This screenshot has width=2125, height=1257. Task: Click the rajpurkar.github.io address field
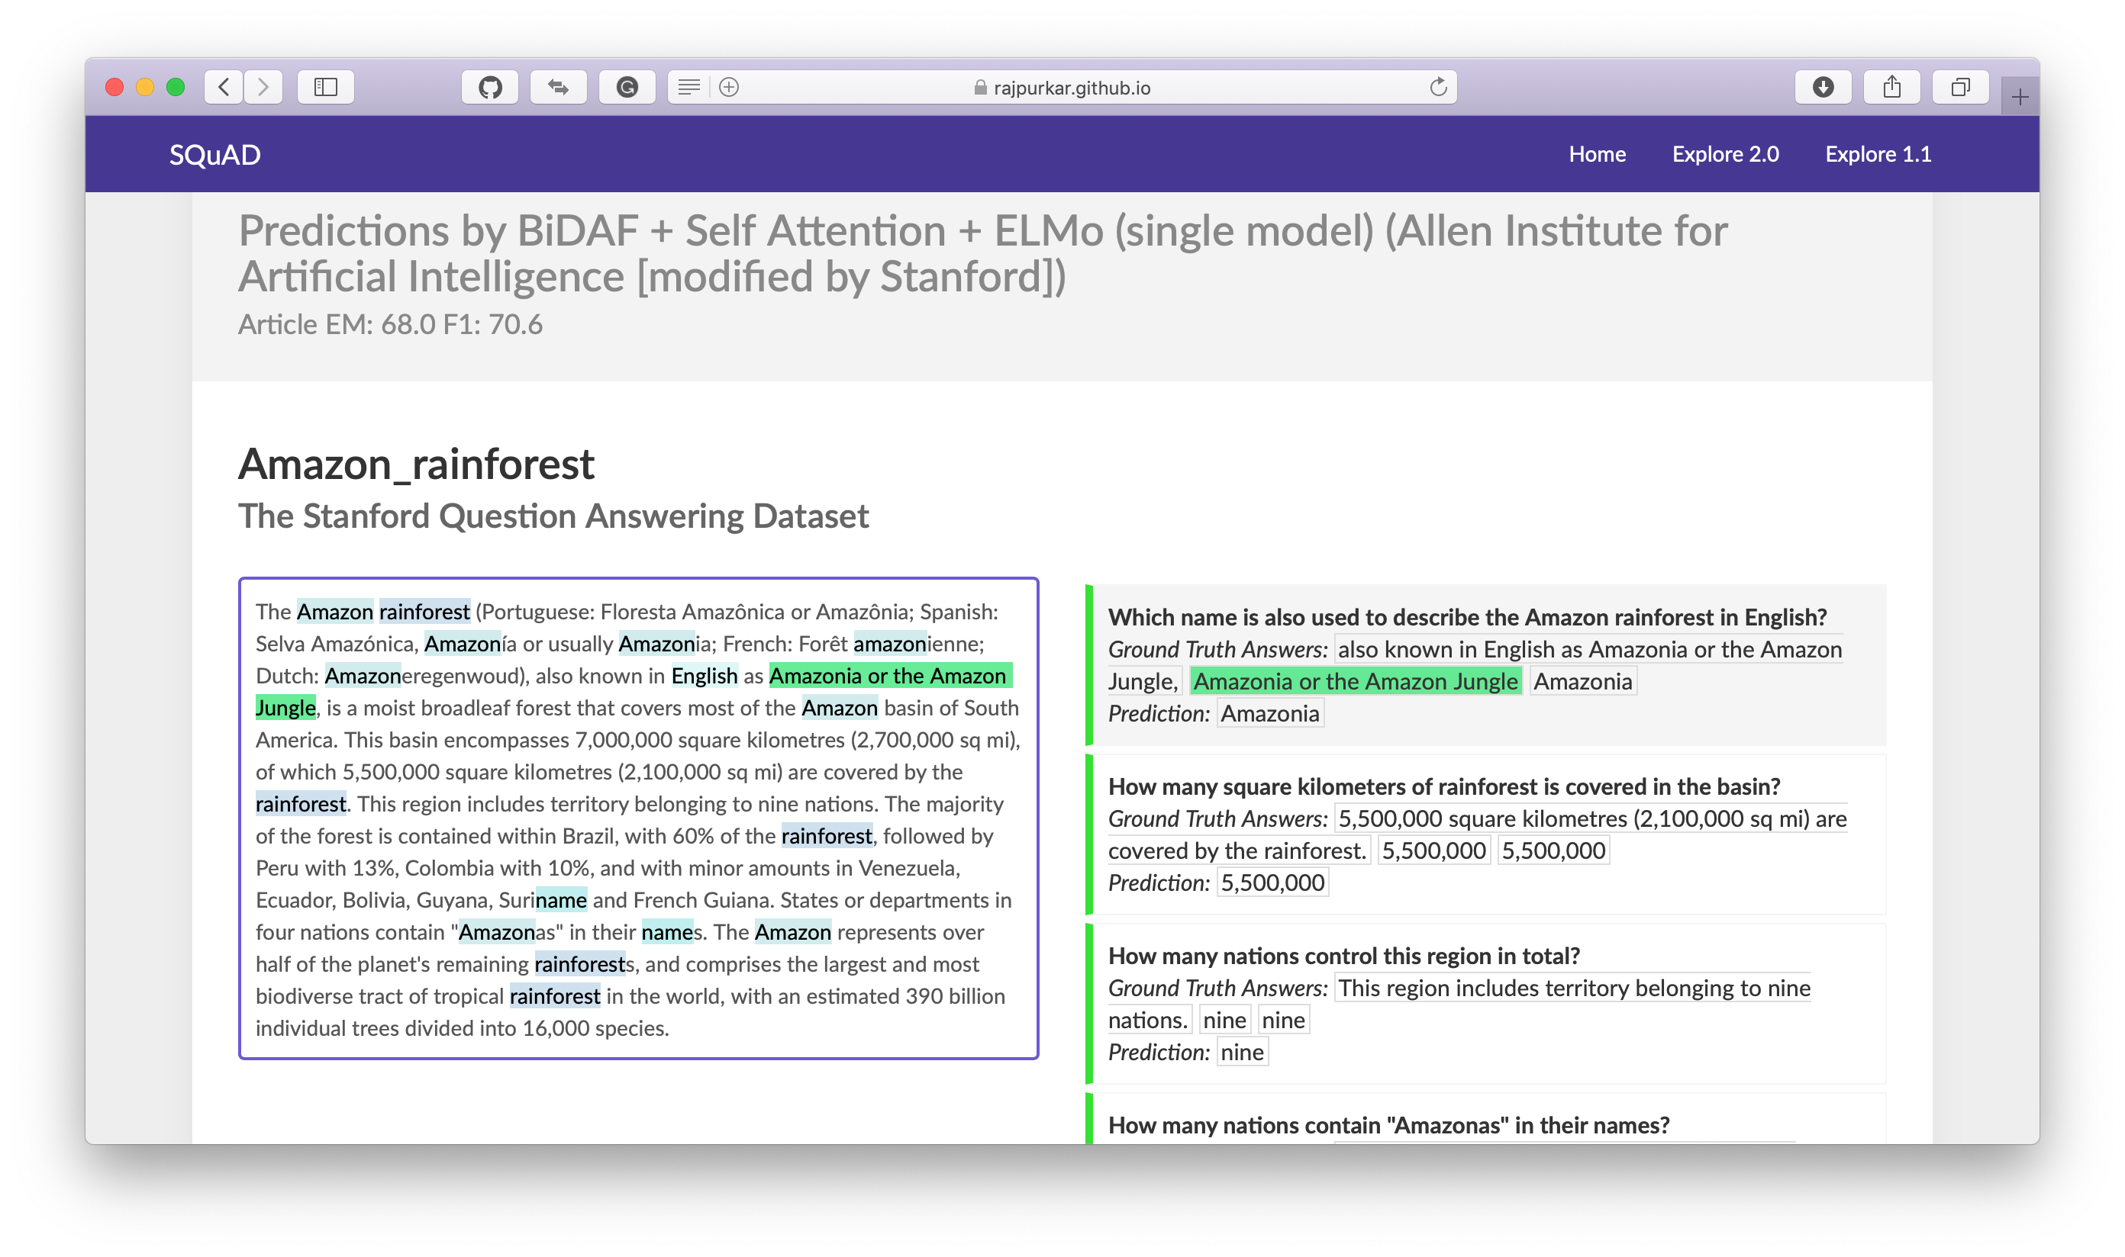(x=1072, y=88)
